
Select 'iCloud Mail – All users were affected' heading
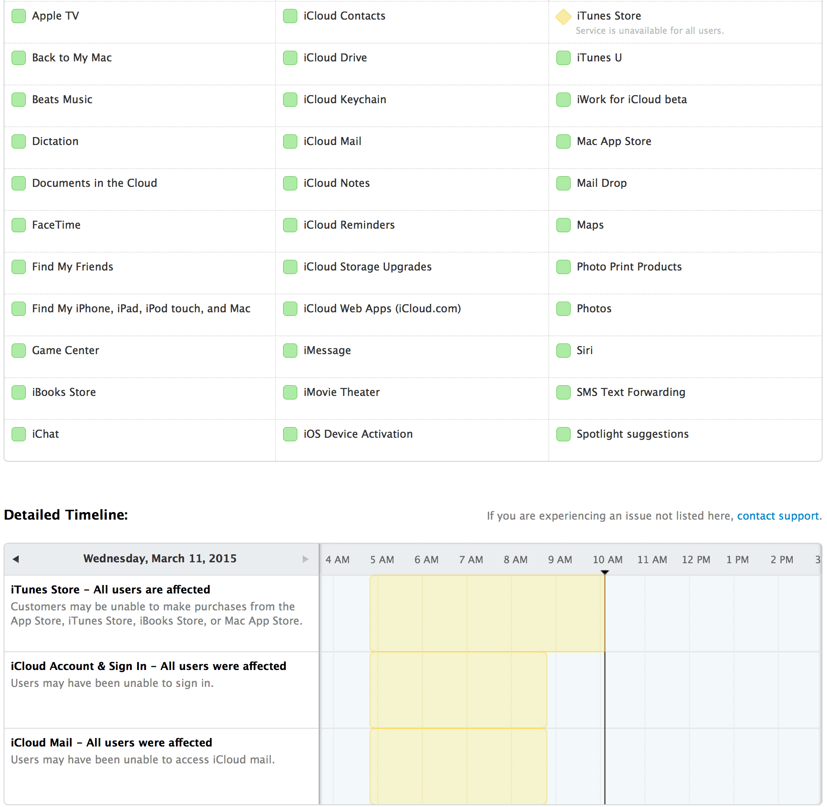click(x=111, y=742)
